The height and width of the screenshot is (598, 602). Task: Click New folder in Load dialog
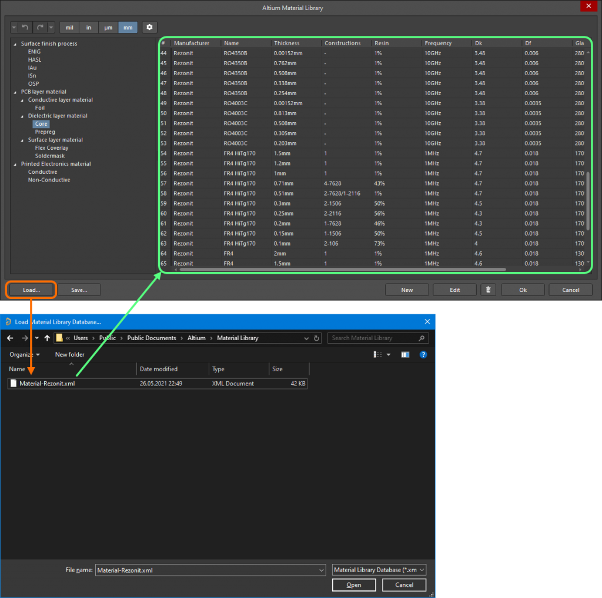[x=69, y=354]
